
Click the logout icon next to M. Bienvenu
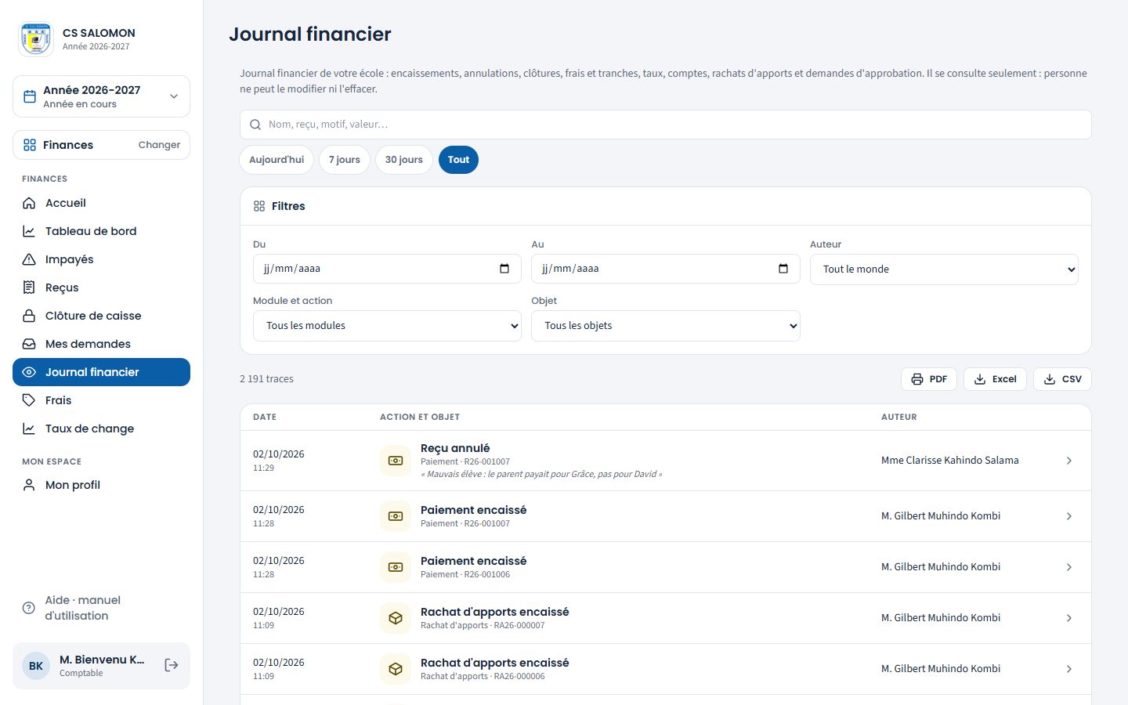pos(172,665)
